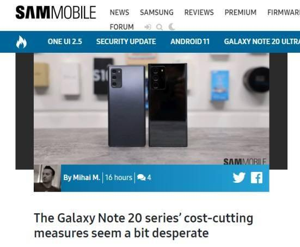The height and width of the screenshot is (247, 300).
Task: Share article on Facebook
Action: tap(256, 177)
